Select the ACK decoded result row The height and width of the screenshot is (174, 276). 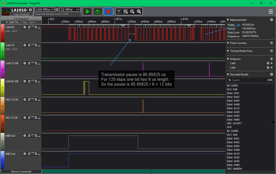[229, 127]
